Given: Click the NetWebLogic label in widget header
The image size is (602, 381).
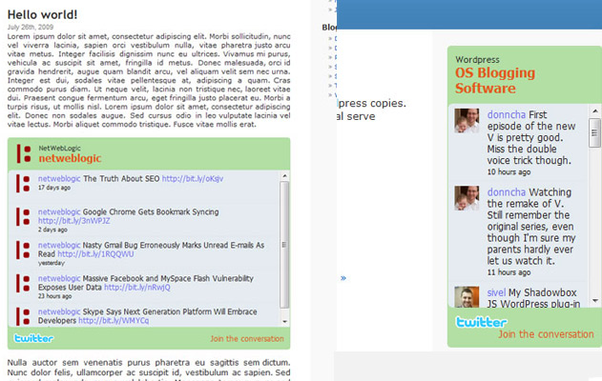Looking at the screenshot, I should [59, 148].
